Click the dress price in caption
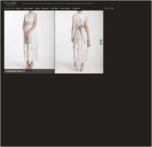Viewport: 152px width, 147px height. tap(23, 71)
